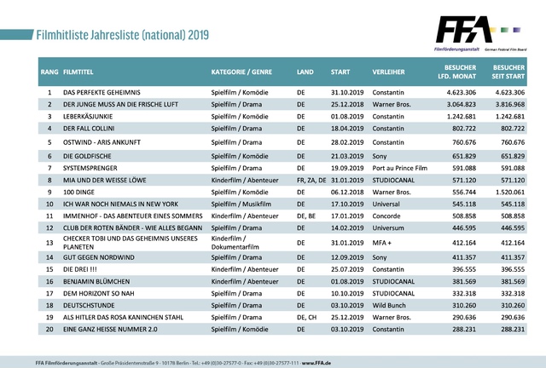
Task: Select film title '100 DINGE'
Action: 78,192
